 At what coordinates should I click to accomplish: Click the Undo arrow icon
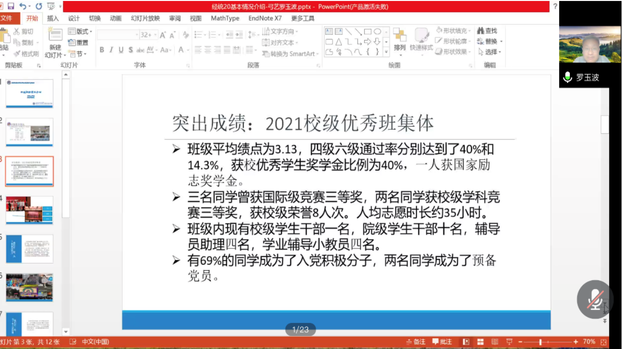click(22, 6)
